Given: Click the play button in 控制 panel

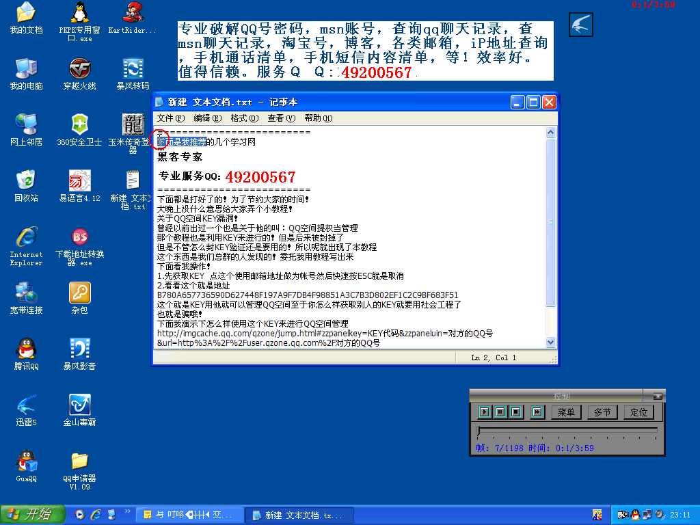Looking at the screenshot, I should pos(485,412).
